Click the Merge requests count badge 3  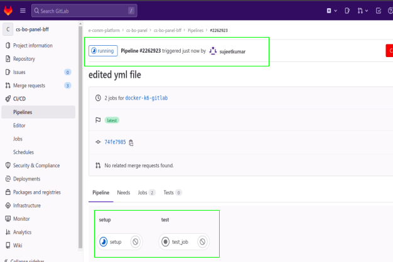pyautogui.click(x=67, y=86)
